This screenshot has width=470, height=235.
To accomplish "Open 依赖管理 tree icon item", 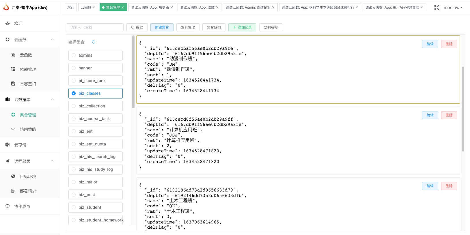I will coord(13,69).
